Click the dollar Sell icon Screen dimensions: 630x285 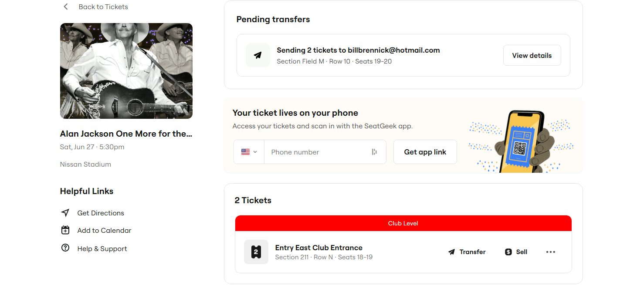pyautogui.click(x=508, y=252)
